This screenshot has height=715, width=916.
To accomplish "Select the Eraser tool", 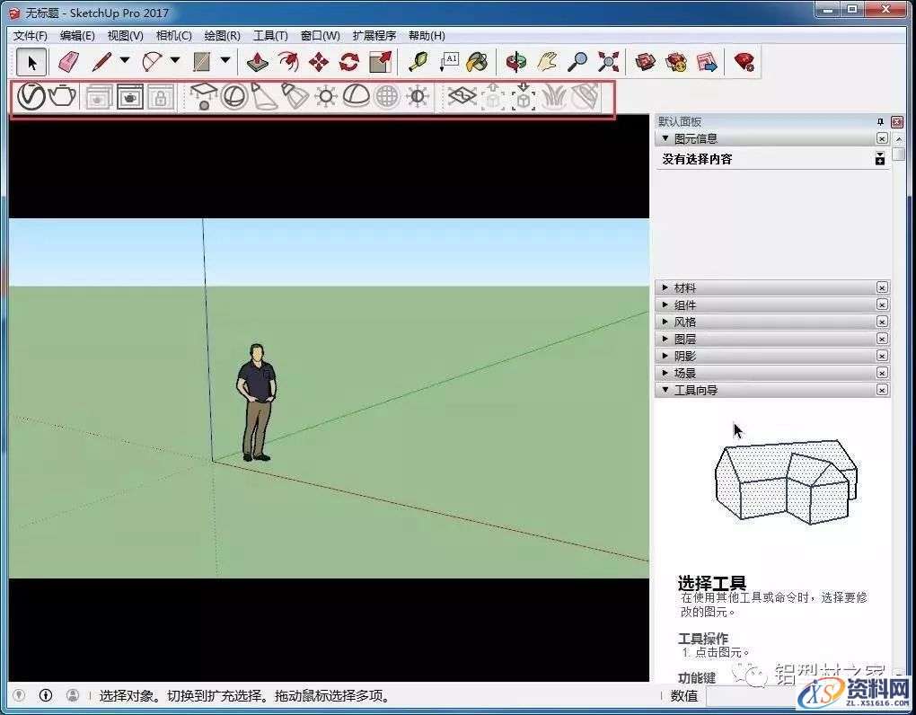I will pos(68,61).
